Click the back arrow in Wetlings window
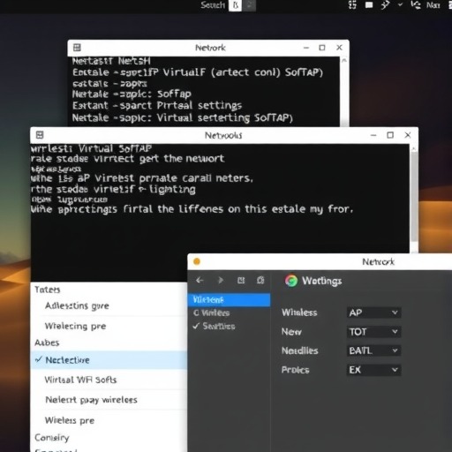Image resolution: width=452 pixels, height=452 pixels. tap(200, 280)
